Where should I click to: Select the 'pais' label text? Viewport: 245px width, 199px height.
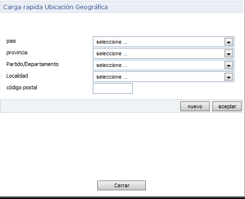(11, 41)
